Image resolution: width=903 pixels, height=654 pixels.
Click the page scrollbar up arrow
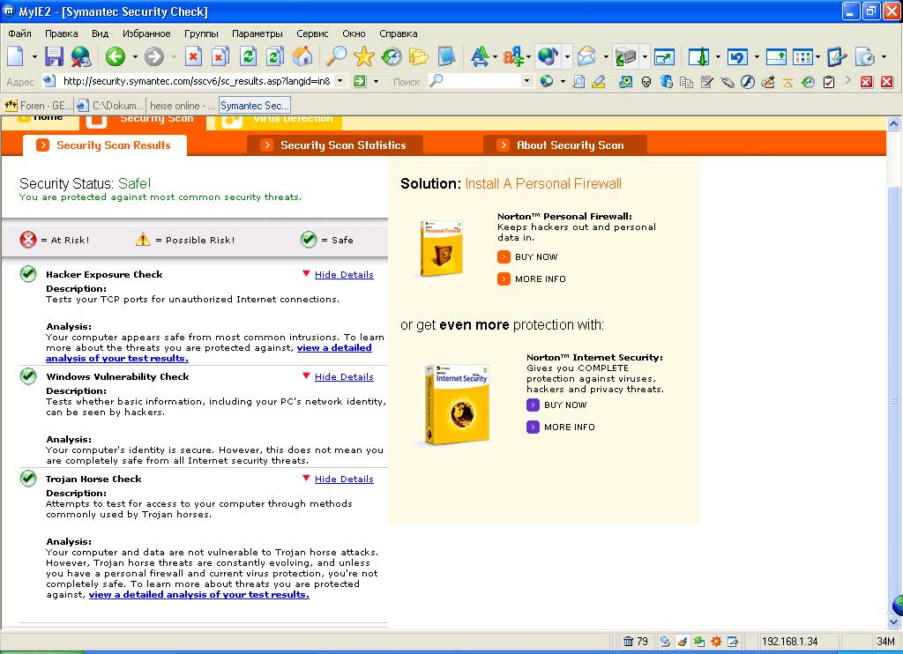point(894,123)
